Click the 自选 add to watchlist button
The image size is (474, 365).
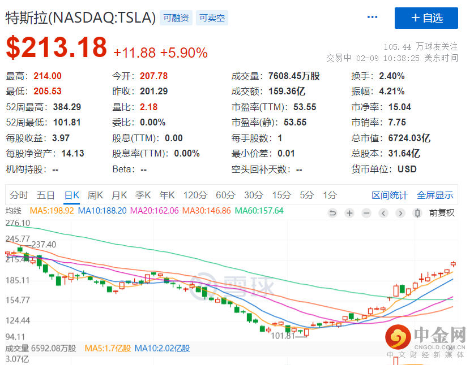tap(426, 18)
